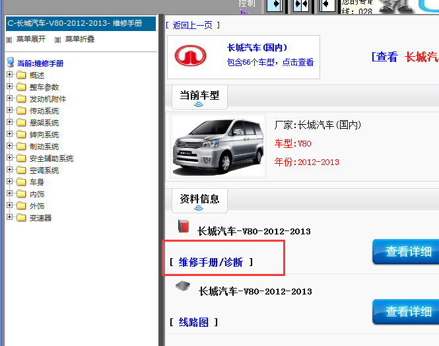Screen dimensions: 439x346
Task: Click the 车身 folder icon
Action: coord(21,182)
